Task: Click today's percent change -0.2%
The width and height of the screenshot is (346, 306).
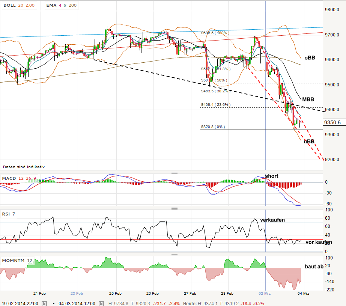Action: click(259, 304)
